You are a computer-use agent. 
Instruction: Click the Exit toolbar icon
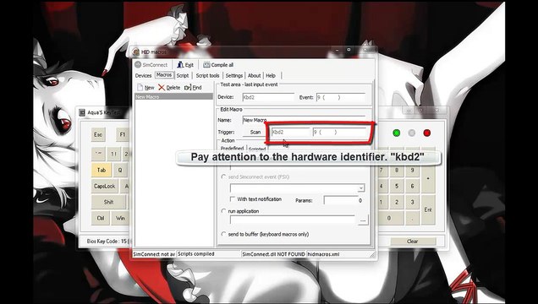click(180, 64)
